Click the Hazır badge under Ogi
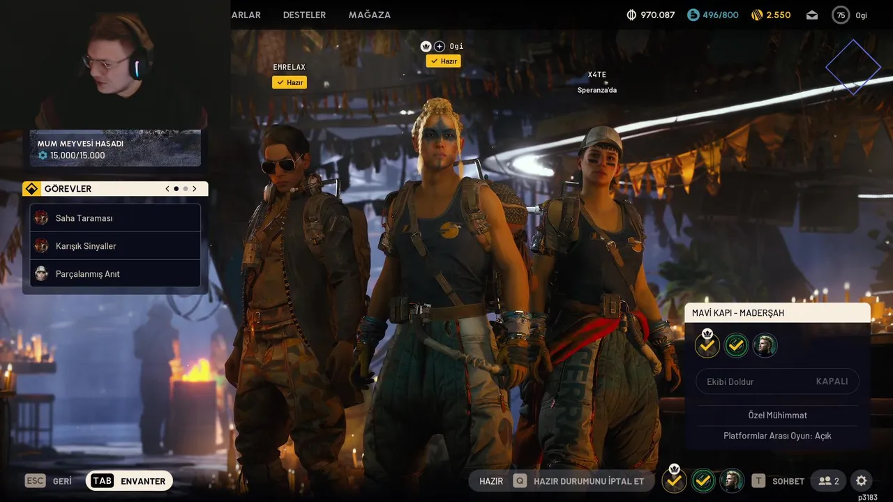893x502 pixels. pos(444,61)
